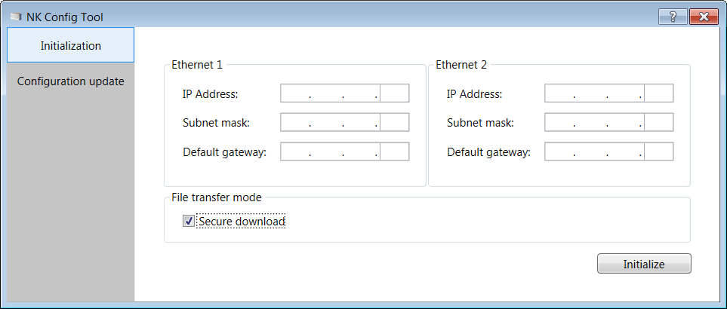Click last octet of Ethernet 1 IP Address

click(x=394, y=93)
